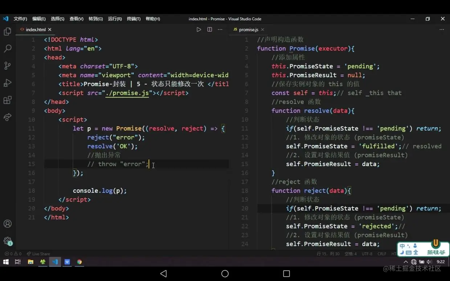Click the 空格: 4 indentation status
The image size is (450, 281).
pos(351,254)
